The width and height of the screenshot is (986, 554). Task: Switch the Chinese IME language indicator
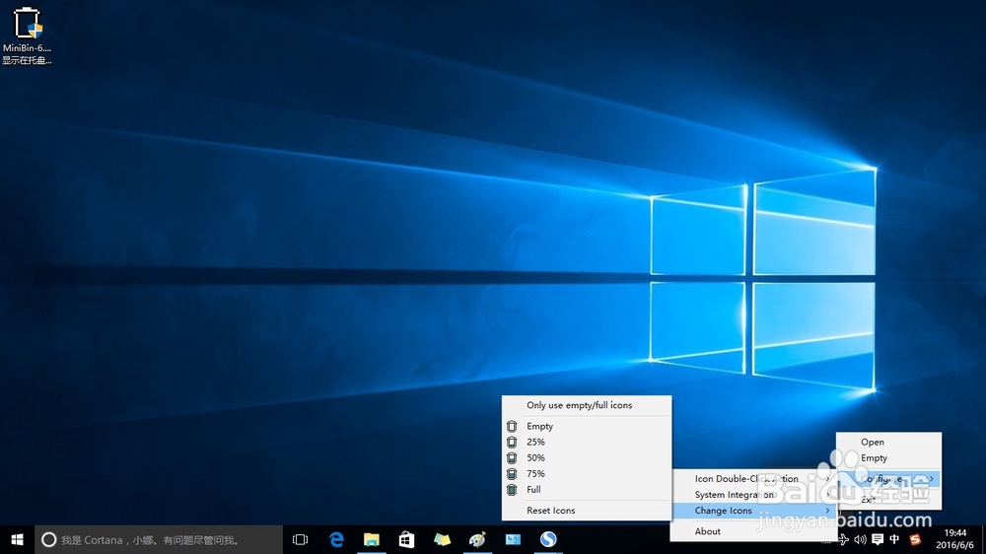pyautogui.click(x=894, y=539)
